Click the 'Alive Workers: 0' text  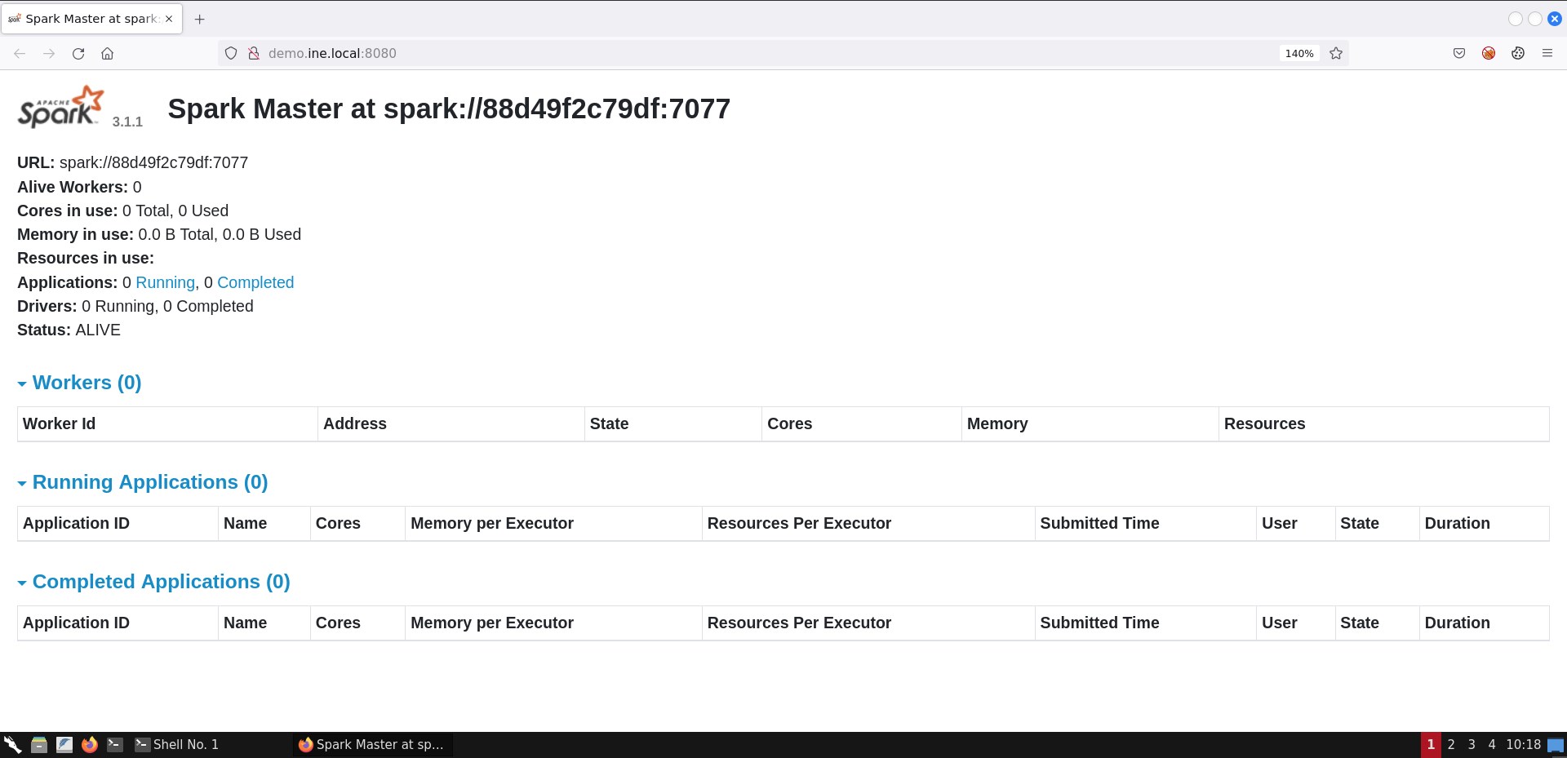tap(79, 187)
